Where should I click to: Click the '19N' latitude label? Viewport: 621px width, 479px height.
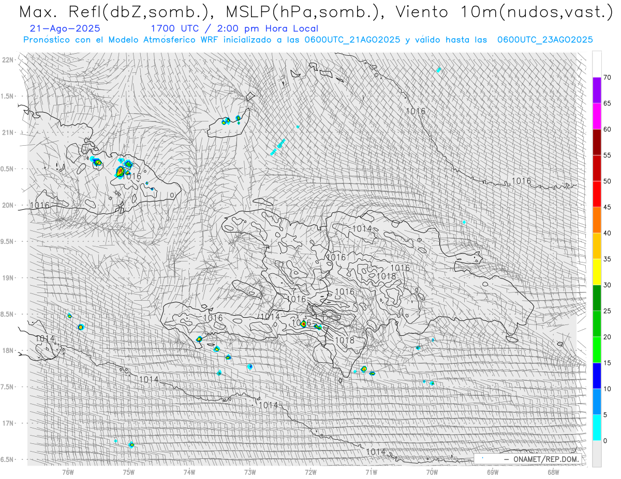8,278
